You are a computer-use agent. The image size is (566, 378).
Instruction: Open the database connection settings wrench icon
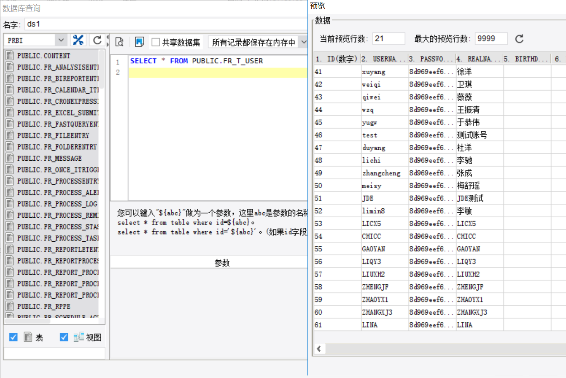pyautogui.click(x=78, y=40)
